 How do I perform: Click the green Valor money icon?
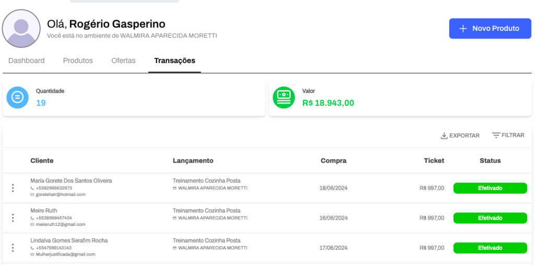(x=284, y=98)
